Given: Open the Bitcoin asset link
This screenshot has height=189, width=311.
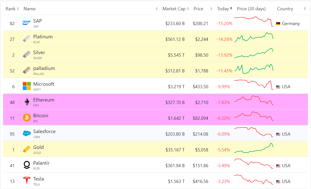Looking at the screenshot, I should pyautogui.click(x=41, y=116).
